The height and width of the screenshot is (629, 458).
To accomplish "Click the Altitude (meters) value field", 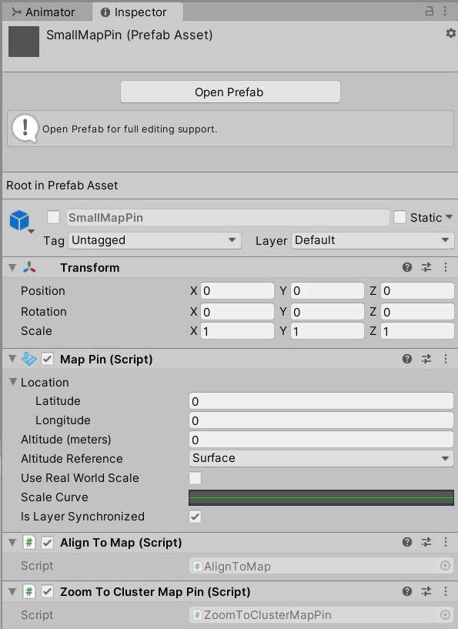I will (x=321, y=440).
